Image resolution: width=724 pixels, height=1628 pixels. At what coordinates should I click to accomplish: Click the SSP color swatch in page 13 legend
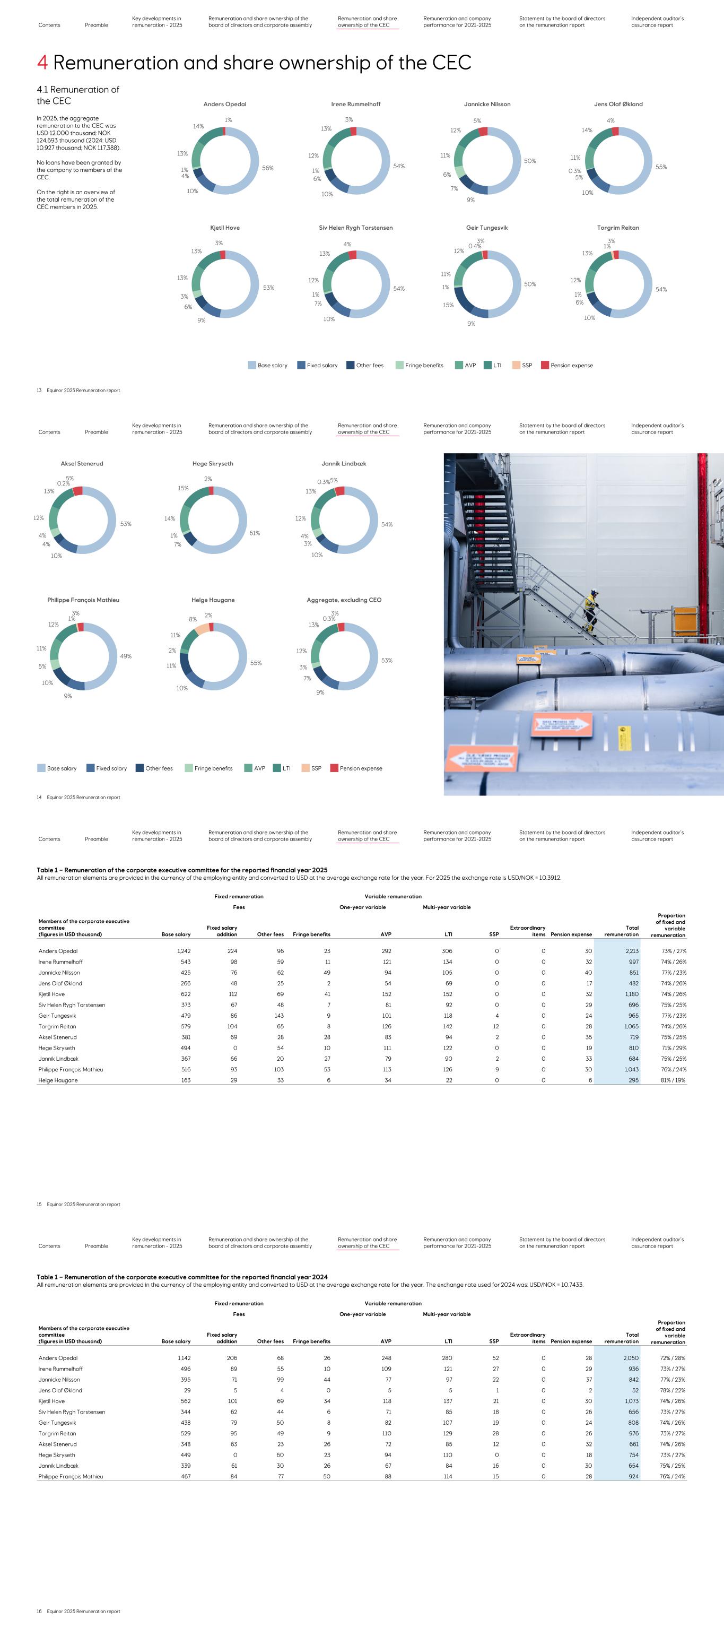[x=516, y=365]
